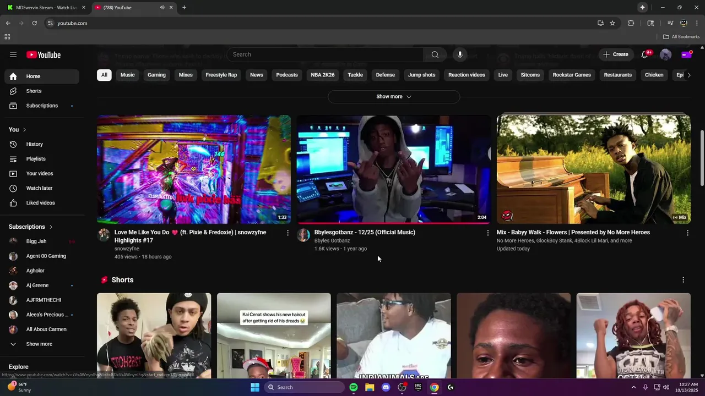This screenshot has height=396, width=705.
Task: Open Subscriptions in the sidebar
Action: (x=42, y=106)
